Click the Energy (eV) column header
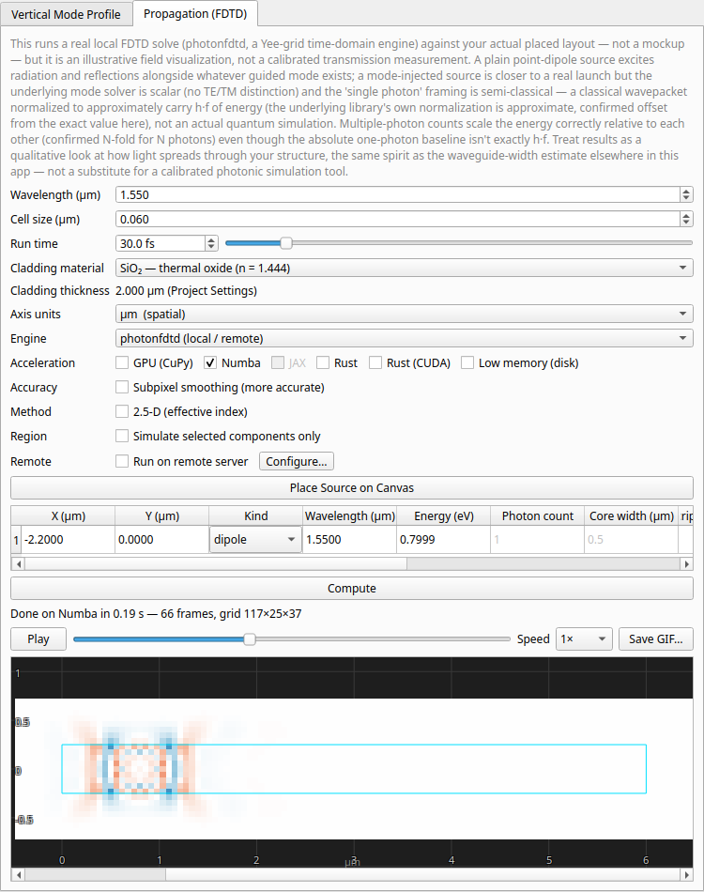This screenshot has width=704, height=892. tap(444, 516)
